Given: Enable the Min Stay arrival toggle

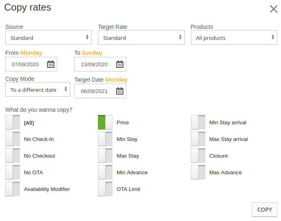Looking at the screenshot, I should click(198, 122).
